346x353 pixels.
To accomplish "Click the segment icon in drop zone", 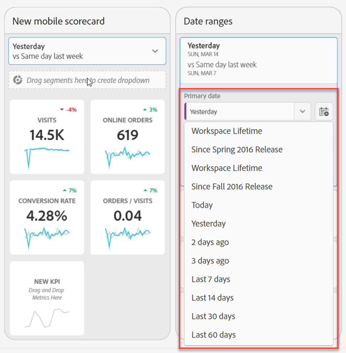I will point(18,80).
